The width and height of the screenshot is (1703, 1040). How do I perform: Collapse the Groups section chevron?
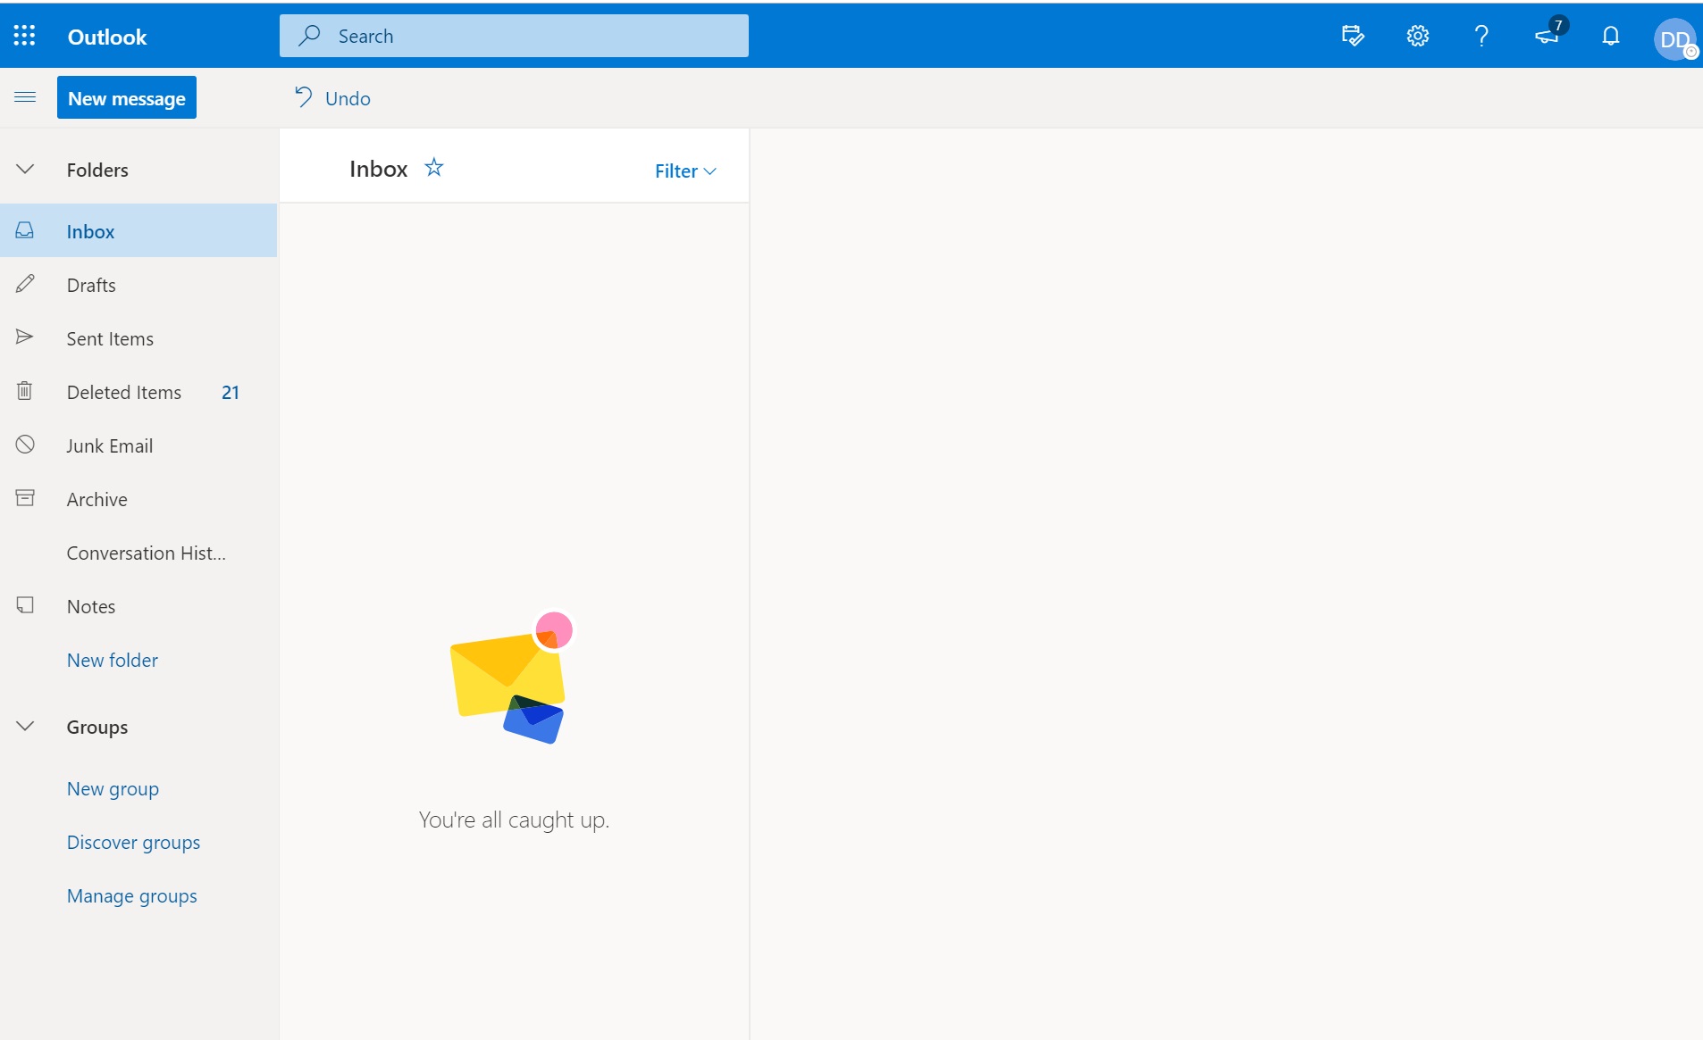pos(25,727)
